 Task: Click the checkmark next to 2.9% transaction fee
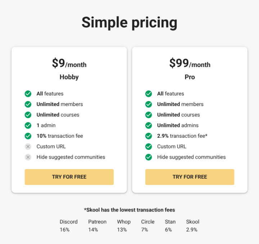click(x=149, y=136)
